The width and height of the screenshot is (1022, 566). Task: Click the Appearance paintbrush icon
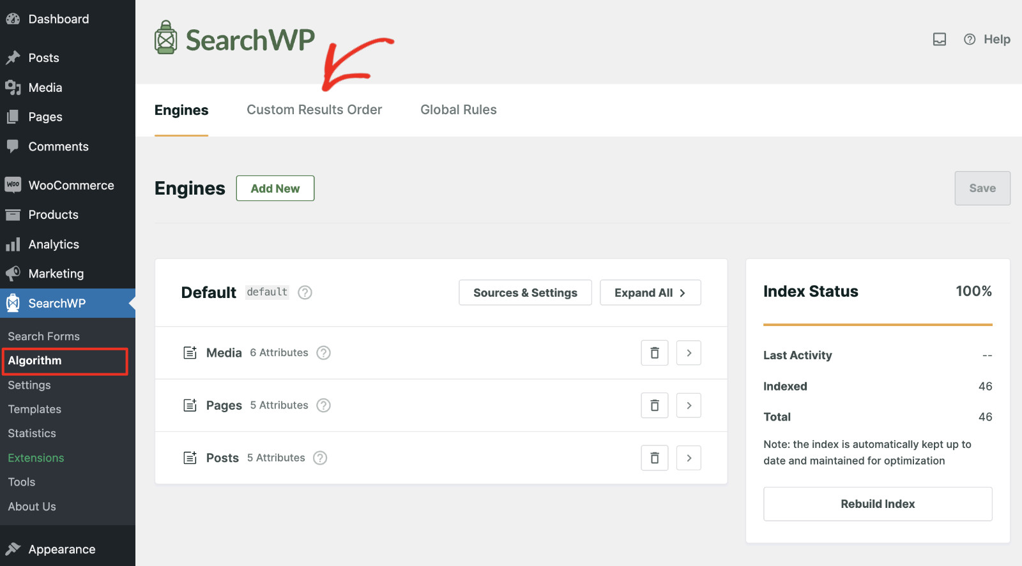[13, 549]
